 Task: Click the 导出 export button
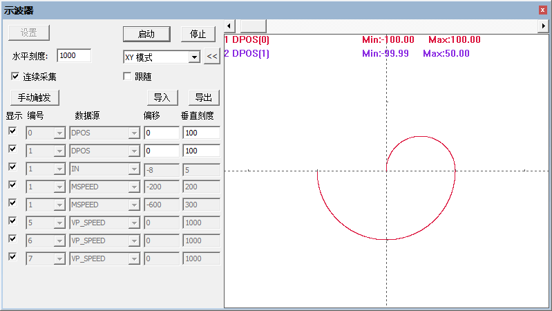pos(204,97)
